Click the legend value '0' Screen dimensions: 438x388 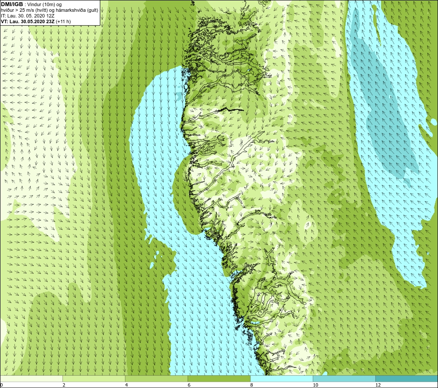[x=1, y=385]
